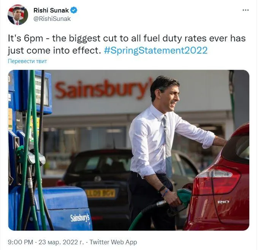The image size is (266, 250).
Task: Click the tweet text starting "It's 6pm"
Action: point(127,44)
